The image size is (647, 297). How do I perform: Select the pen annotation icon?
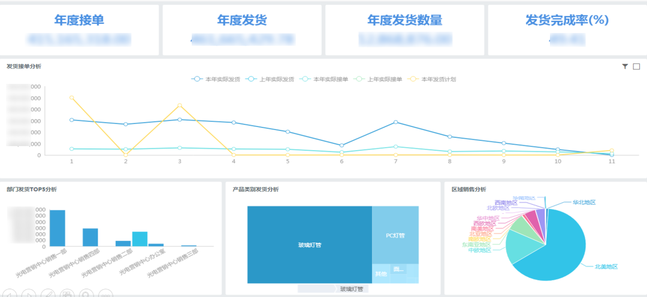click(49, 294)
